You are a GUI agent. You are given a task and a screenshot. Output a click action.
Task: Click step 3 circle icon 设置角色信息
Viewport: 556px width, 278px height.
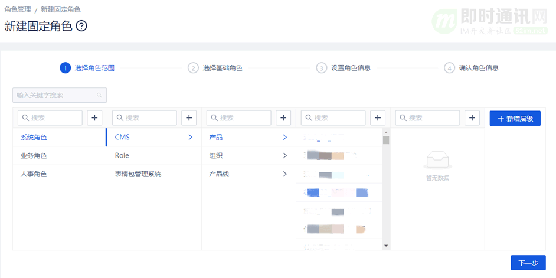[x=321, y=68]
